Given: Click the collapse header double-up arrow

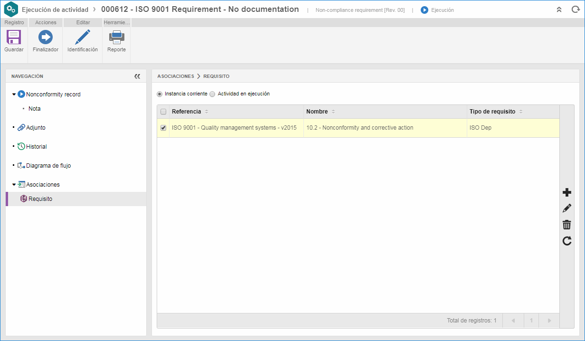Looking at the screenshot, I should point(559,9).
